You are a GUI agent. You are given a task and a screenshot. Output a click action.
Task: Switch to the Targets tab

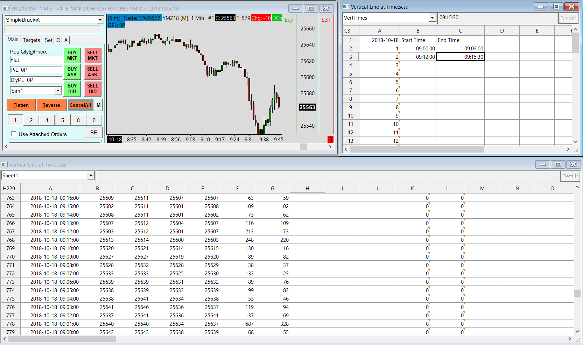point(31,40)
